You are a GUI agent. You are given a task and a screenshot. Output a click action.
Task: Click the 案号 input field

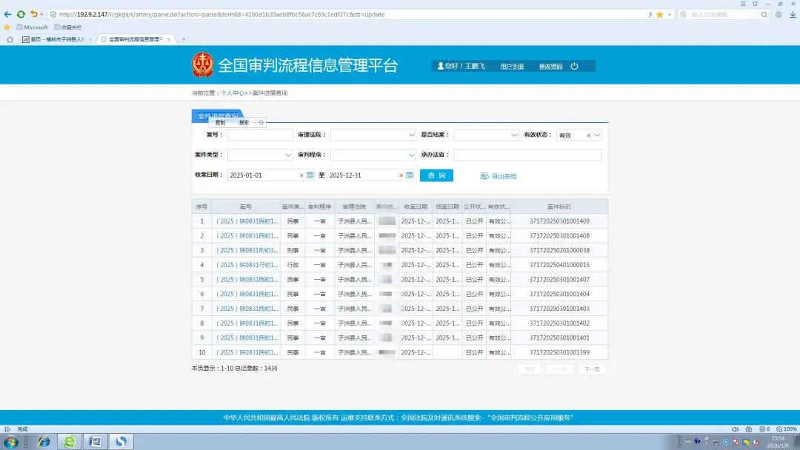point(260,135)
